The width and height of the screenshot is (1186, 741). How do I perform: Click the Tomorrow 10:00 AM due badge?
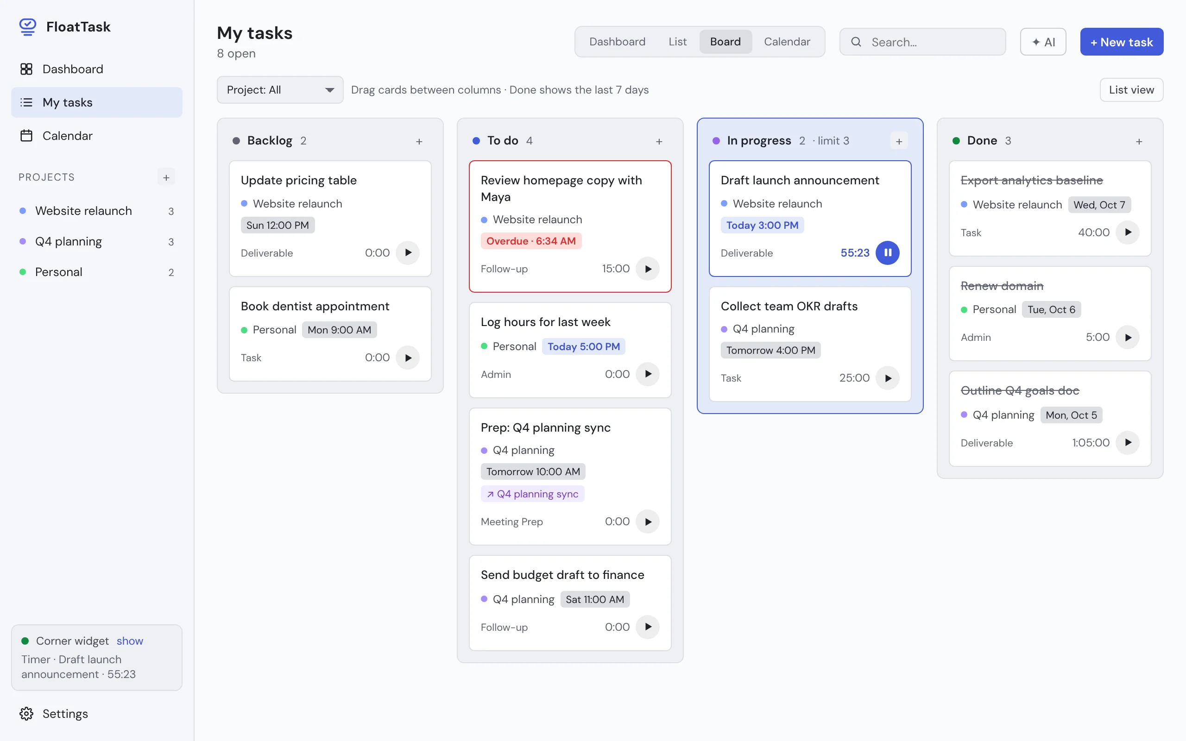(x=533, y=471)
